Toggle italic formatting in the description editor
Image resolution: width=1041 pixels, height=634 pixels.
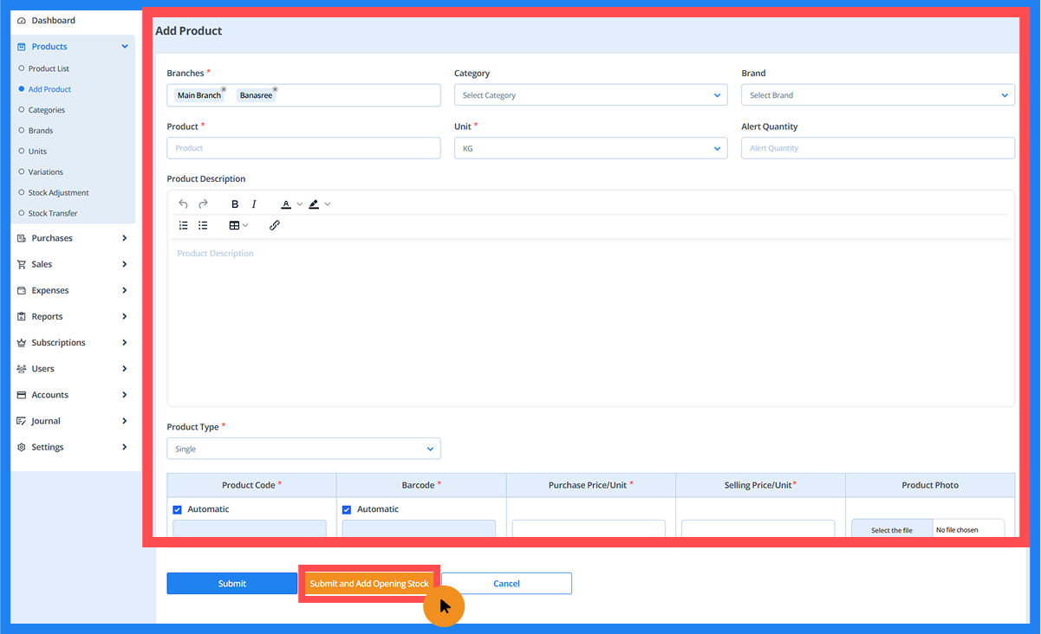(x=254, y=204)
